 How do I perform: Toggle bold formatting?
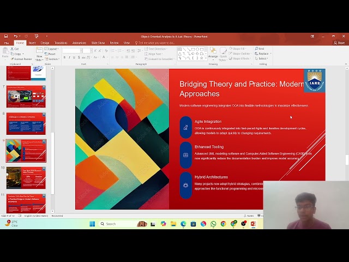tap(64, 57)
